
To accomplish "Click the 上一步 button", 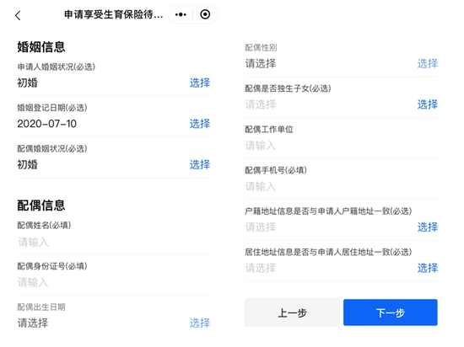I will (292, 312).
